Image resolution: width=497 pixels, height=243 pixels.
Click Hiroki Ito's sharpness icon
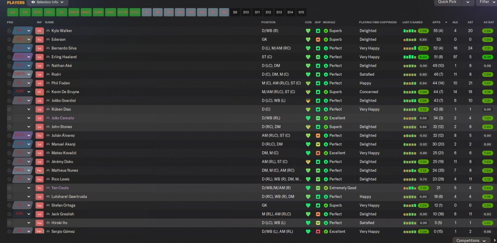[318, 223]
